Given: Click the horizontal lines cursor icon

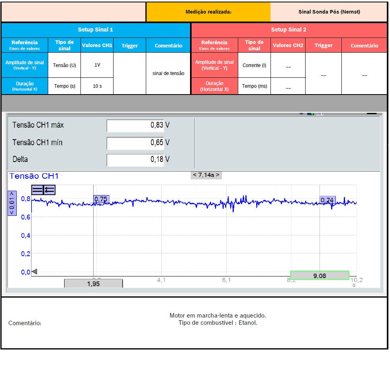Looking at the screenshot, I should [x=37, y=190].
